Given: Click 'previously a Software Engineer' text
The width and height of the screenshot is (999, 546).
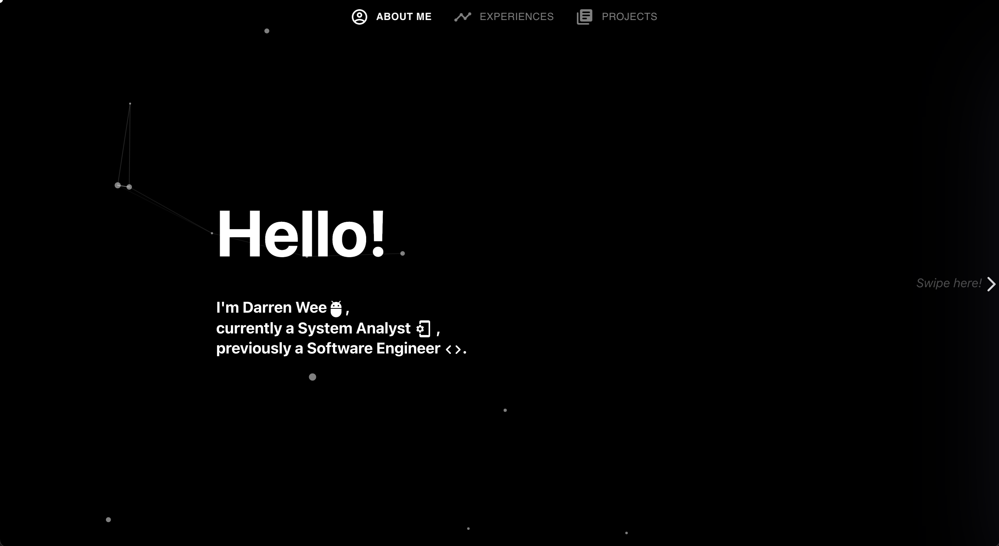Looking at the screenshot, I should click(x=328, y=348).
